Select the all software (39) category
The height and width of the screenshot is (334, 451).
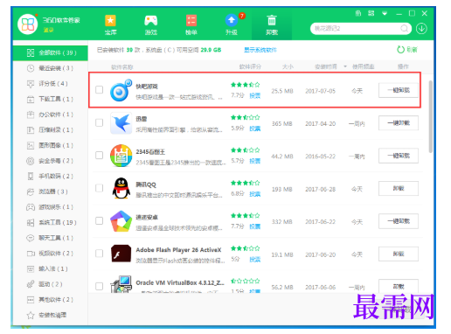(x=51, y=52)
